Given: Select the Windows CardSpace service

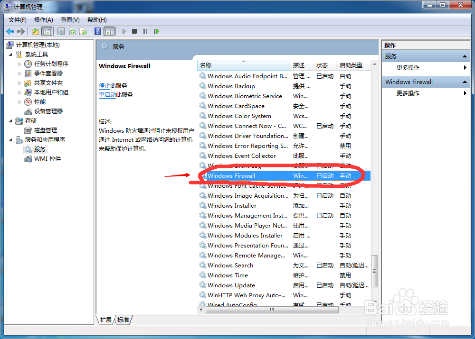Looking at the screenshot, I should pos(284,106).
